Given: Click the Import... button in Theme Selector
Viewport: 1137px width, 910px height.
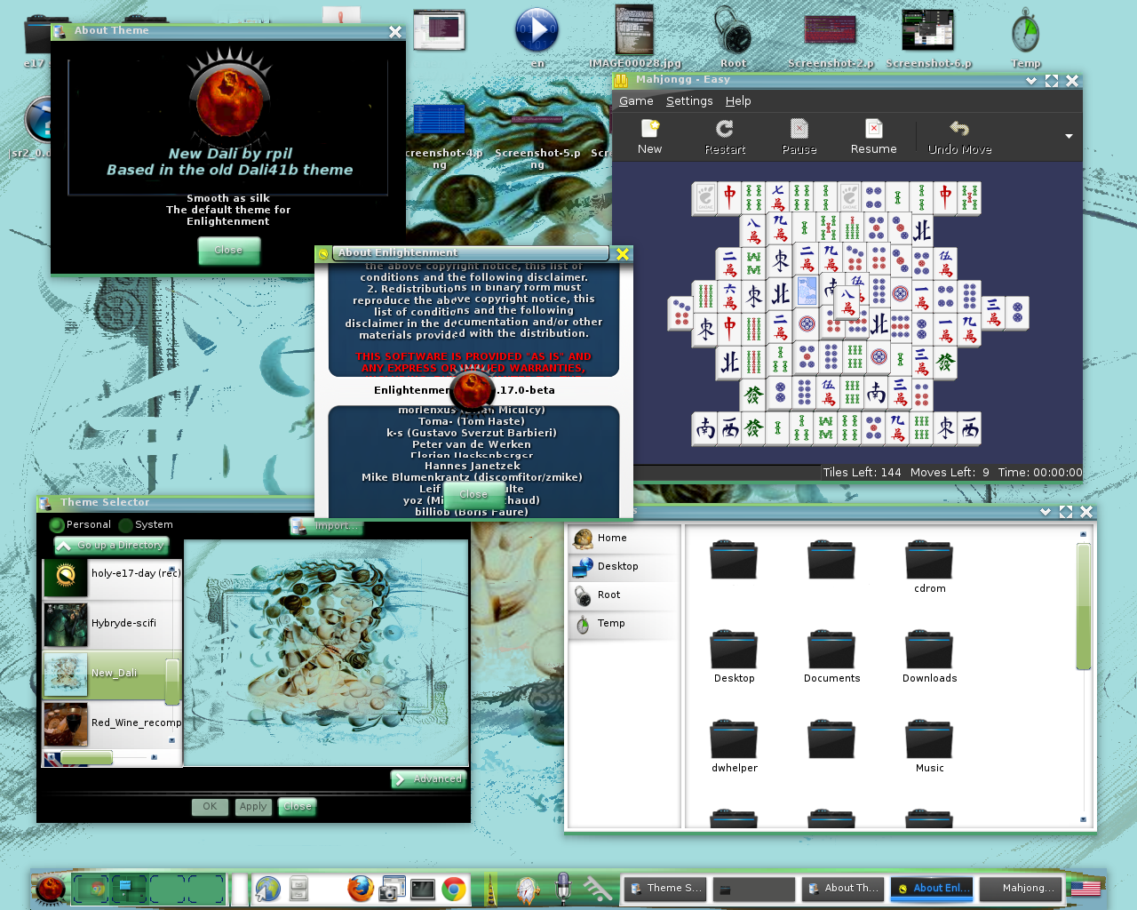Looking at the screenshot, I should pyautogui.click(x=326, y=526).
